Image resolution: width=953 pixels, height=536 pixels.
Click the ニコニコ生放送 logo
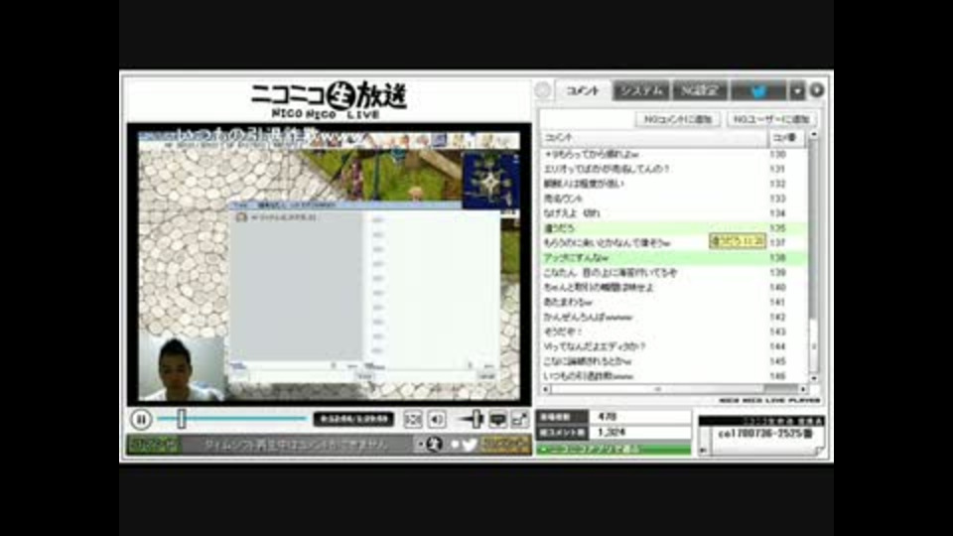pos(329,100)
